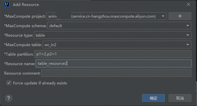Screen dimensions: 197x106
Task: Click the 'table' resource type value
Action: [40, 35]
